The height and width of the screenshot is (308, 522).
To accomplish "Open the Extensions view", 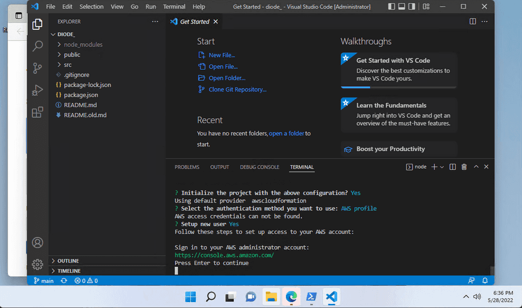I will pos(37,112).
